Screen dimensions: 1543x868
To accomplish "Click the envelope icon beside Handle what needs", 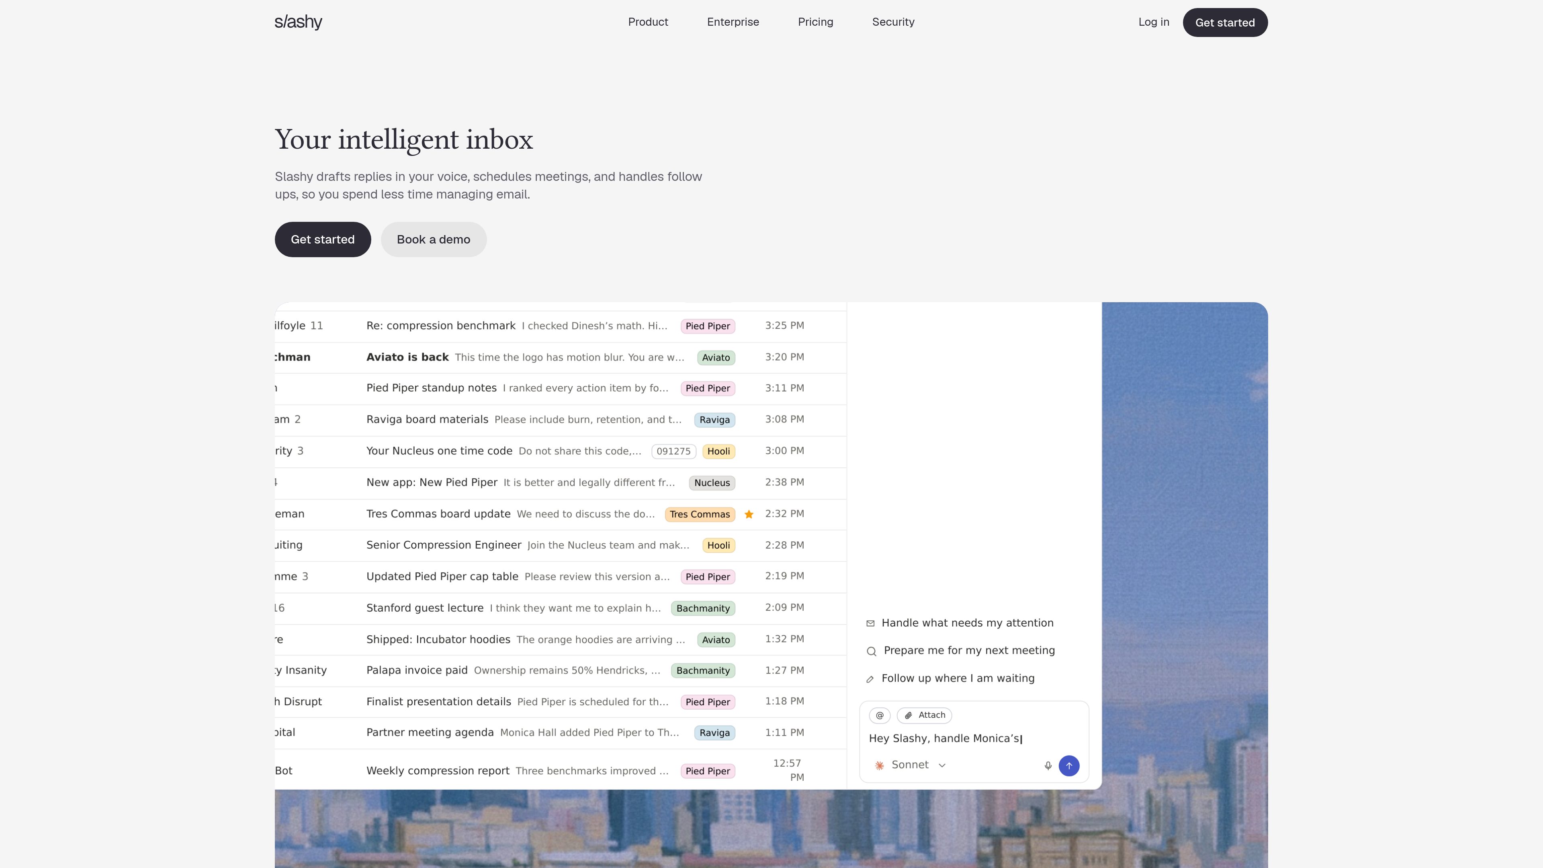I will click(x=870, y=624).
